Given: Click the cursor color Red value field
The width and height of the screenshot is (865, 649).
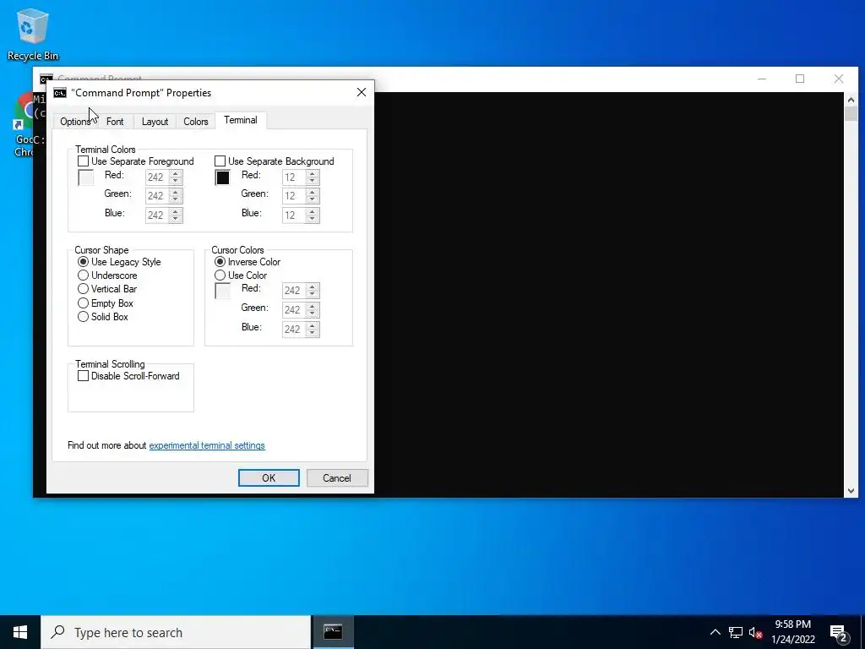Looking at the screenshot, I should (294, 291).
